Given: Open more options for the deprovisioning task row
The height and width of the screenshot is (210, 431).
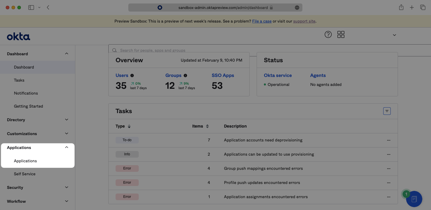Looking at the screenshot, I should tap(388, 140).
